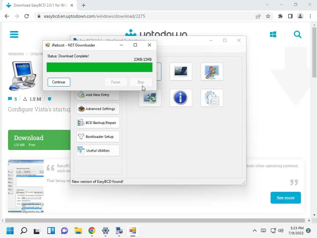
Task: Click the monitor refresh utility icon
Action: click(150, 98)
